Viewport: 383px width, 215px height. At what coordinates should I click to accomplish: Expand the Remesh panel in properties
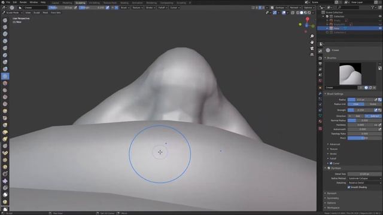point(330,193)
